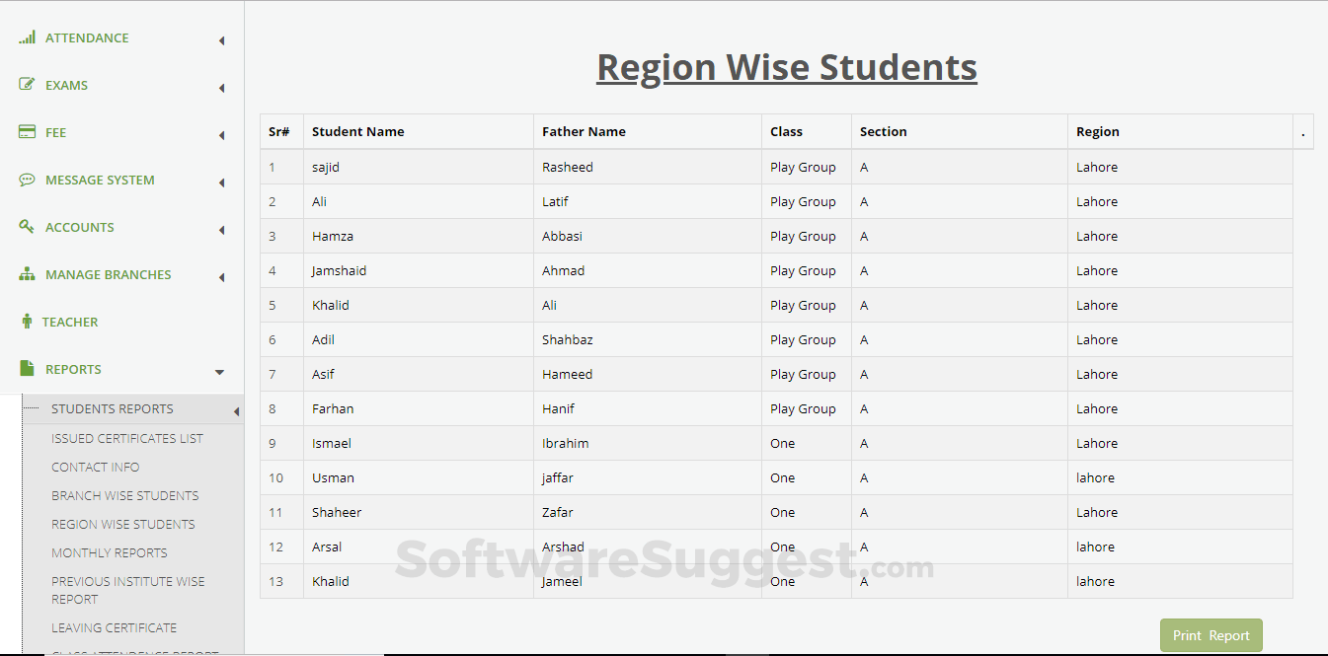Image resolution: width=1328 pixels, height=656 pixels.
Task: Sort by Student Name column header
Action: 358,131
